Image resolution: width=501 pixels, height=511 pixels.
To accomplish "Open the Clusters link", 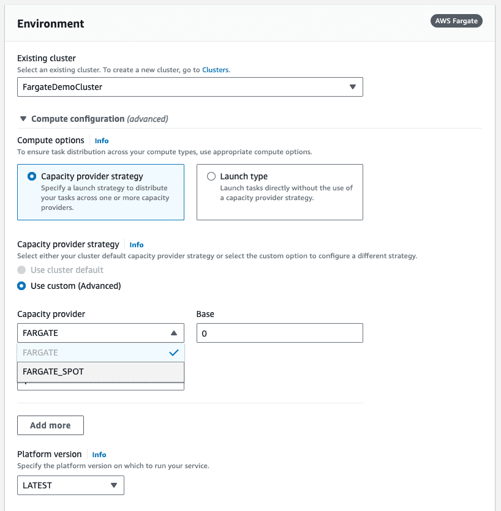I will [215, 69].
